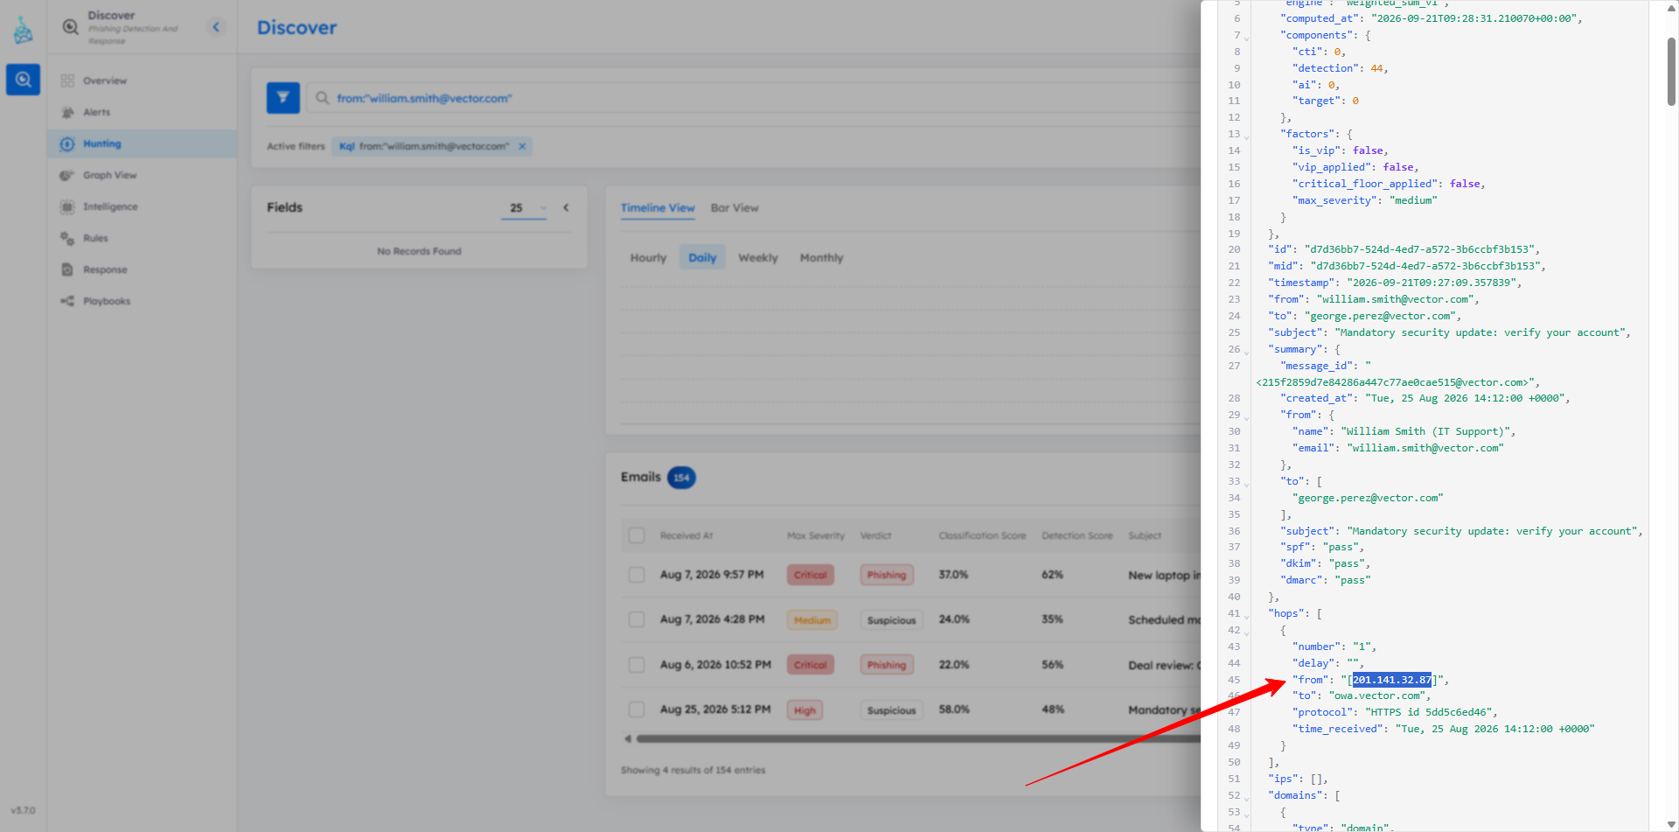Collapse JSON line 29 from block
Viewport: 1679px width, 832px height.
[1247, 417]
